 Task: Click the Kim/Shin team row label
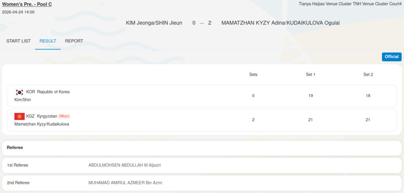[x=23, y=100]
